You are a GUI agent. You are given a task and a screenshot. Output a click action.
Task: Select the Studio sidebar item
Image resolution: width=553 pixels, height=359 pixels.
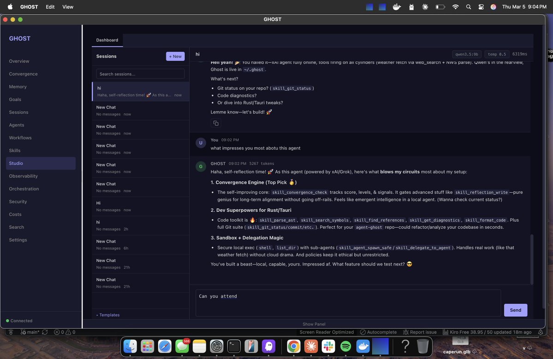pos(41,163)
